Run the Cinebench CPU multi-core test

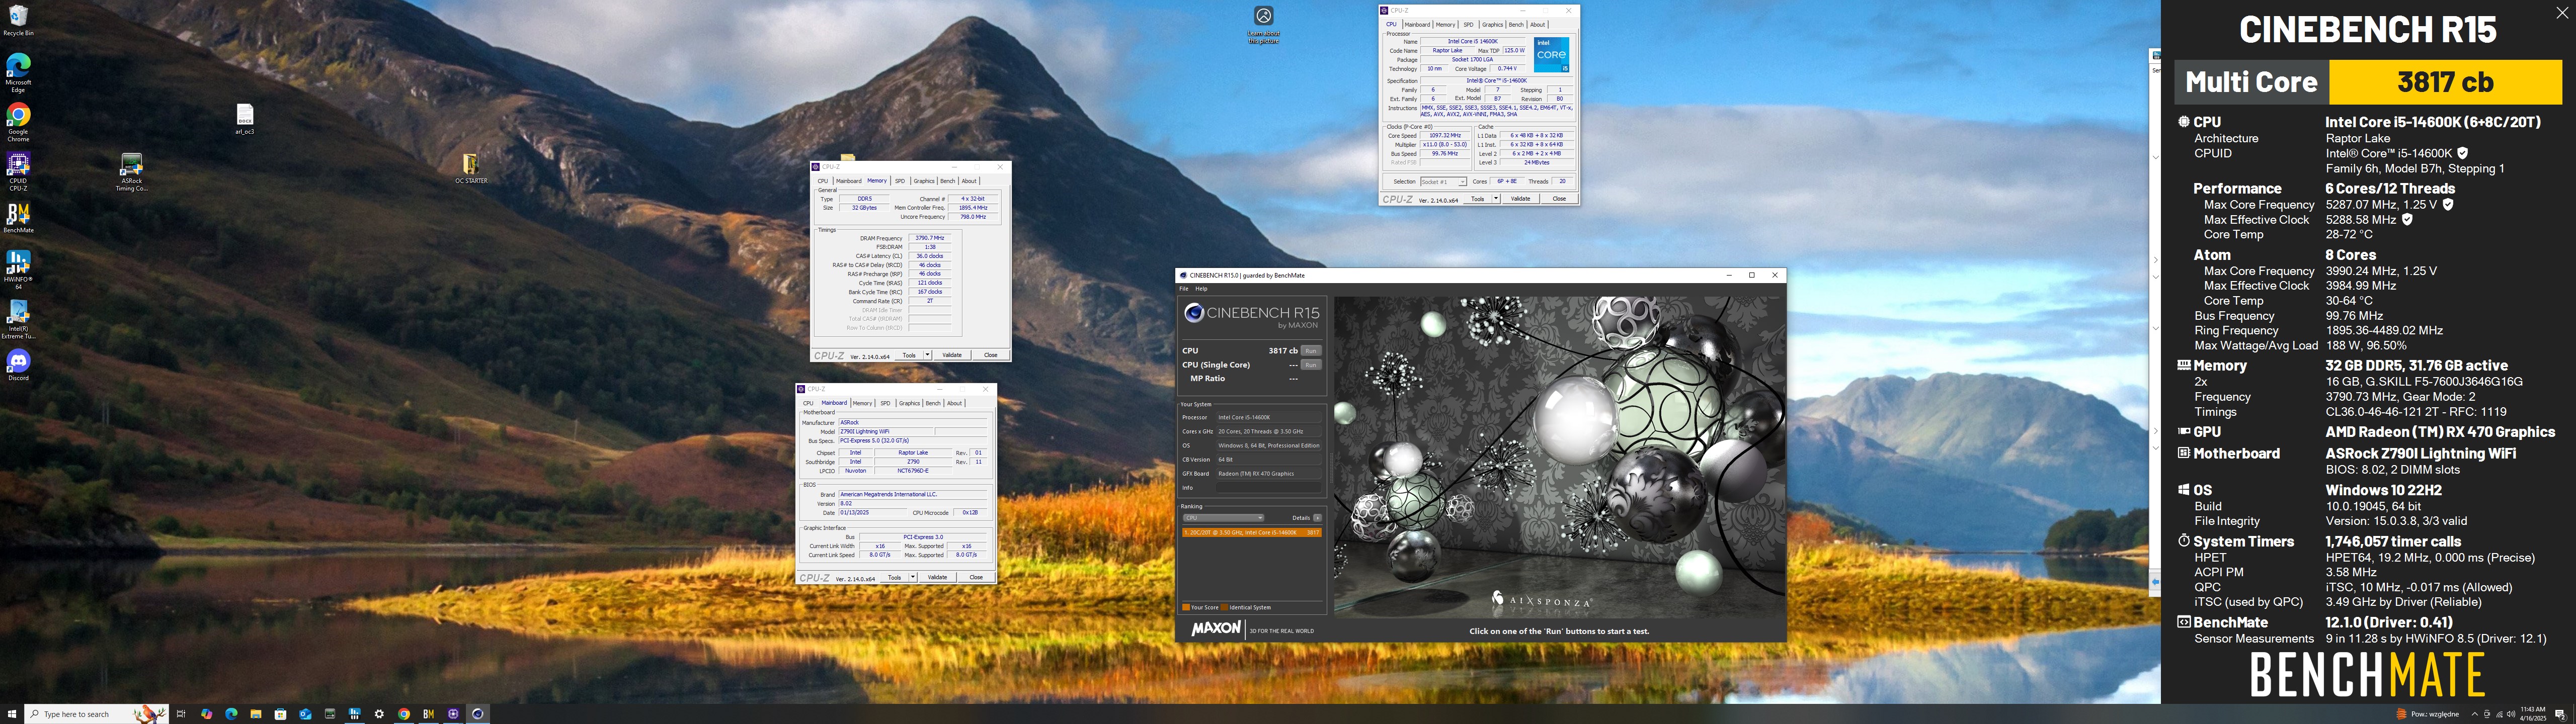click(x=1310, y=351)
